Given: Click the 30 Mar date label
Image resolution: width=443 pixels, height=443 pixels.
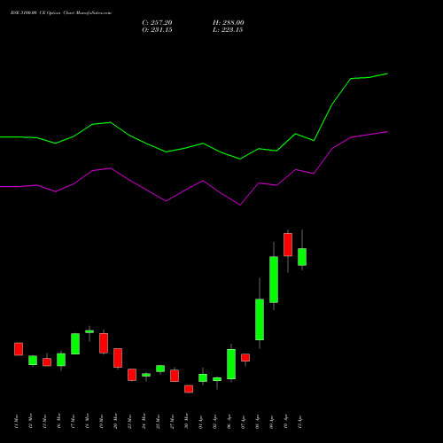Looking at the screenshot, I should [x=186, y=421].
